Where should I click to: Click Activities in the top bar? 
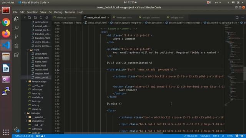(8, 2)
